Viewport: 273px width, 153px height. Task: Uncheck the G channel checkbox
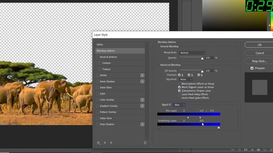189,75
